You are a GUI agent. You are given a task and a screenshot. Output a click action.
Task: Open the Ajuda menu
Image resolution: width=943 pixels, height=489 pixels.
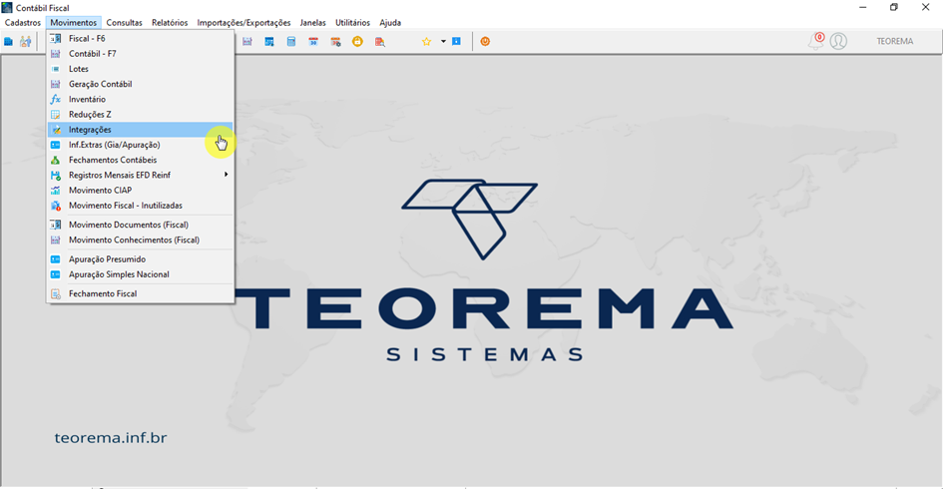(x=390, y=22)
